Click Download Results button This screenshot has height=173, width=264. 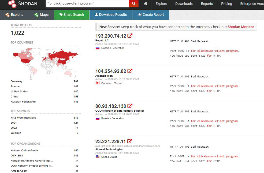tap(111, 15)
